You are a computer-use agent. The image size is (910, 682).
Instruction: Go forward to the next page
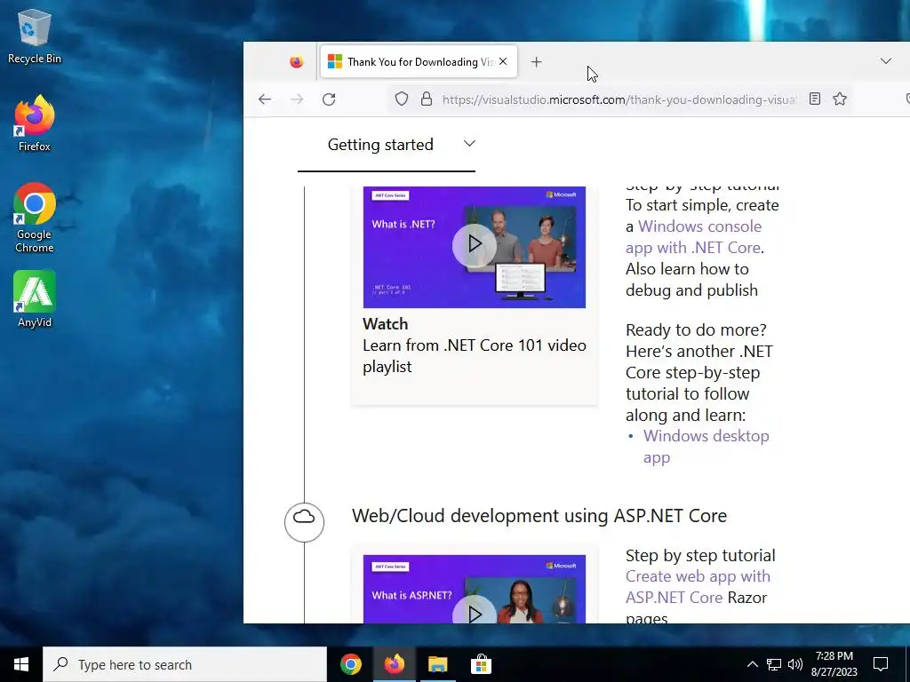pos(297,99)
